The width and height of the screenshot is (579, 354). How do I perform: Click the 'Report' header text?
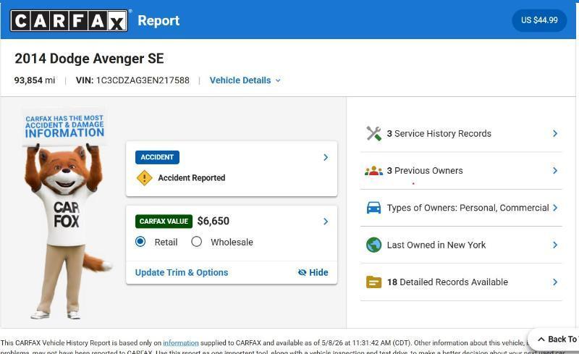point(159,21)
